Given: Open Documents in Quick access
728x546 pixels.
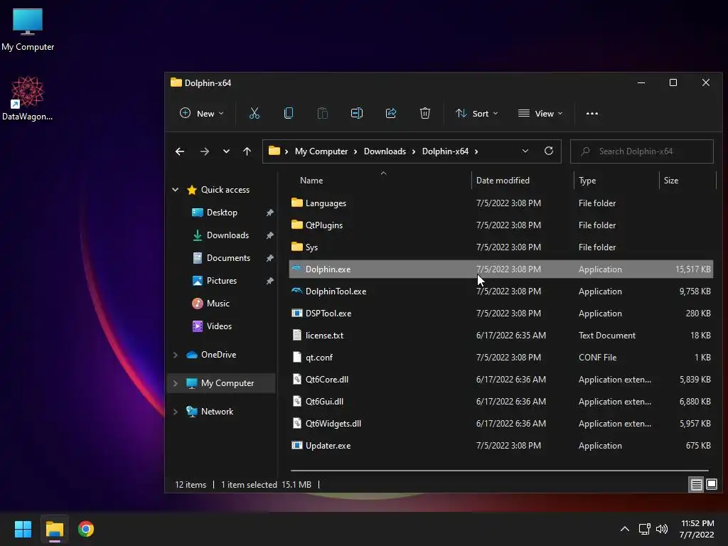Looking at the screenshot, I should pos(228,258).
